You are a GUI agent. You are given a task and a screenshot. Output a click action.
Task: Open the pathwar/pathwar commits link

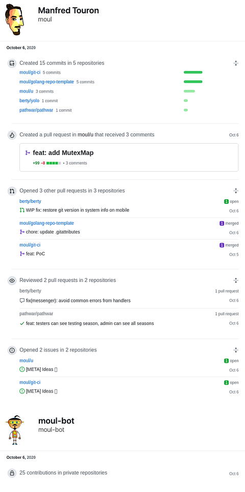point(36,110)
